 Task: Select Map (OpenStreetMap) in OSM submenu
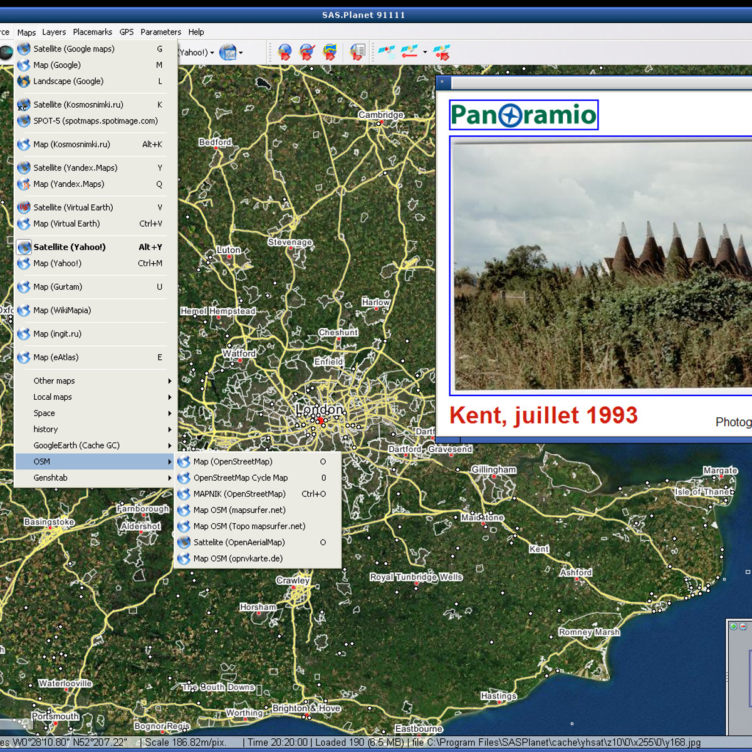258,462
